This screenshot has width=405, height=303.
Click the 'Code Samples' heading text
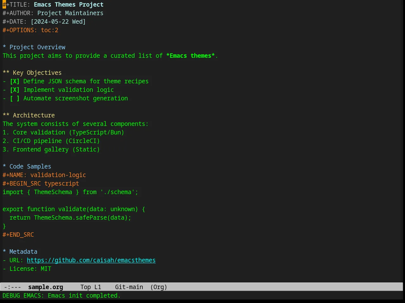[x=30, y=166]
